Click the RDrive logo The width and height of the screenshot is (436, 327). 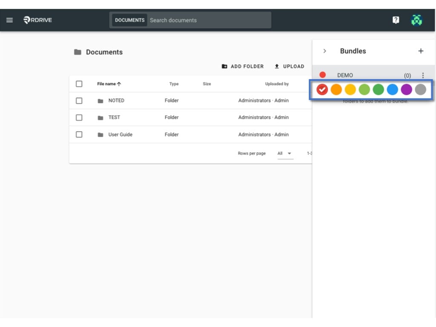(38, 20)
